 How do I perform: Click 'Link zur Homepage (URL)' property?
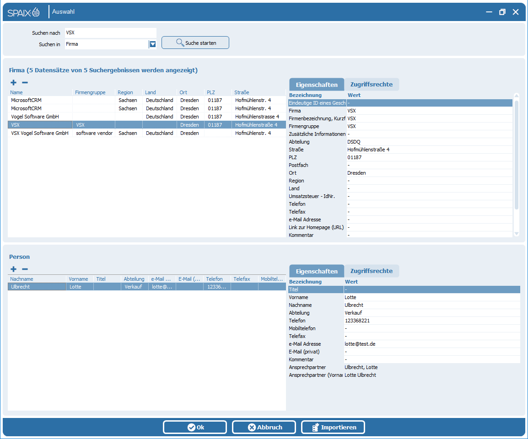pyautogui.click(x=400, y=227)
